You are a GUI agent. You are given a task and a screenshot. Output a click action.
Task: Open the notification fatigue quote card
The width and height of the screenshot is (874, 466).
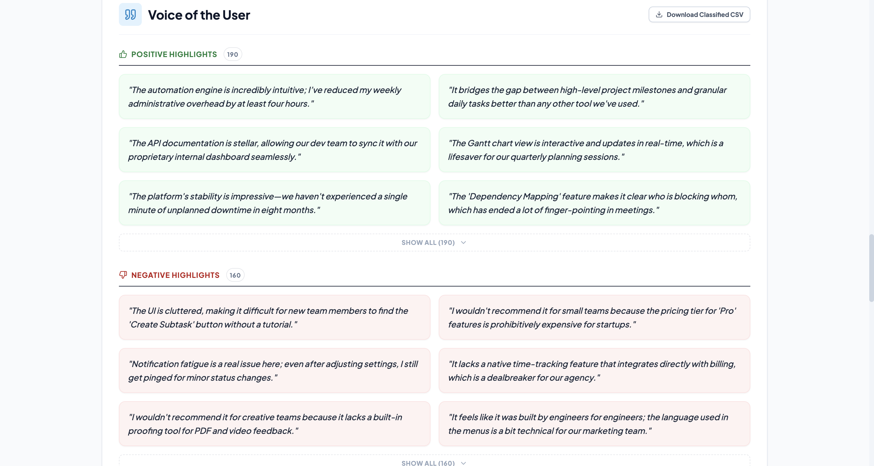coord(274,370)
